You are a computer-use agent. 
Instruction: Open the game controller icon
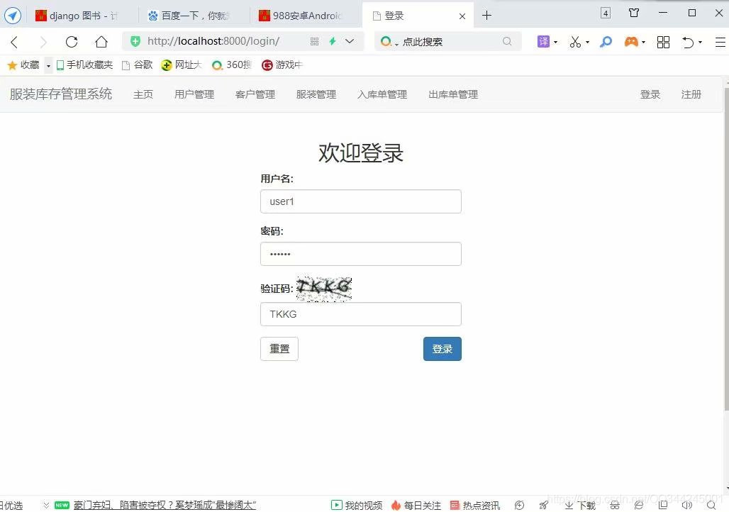[631, 42]
